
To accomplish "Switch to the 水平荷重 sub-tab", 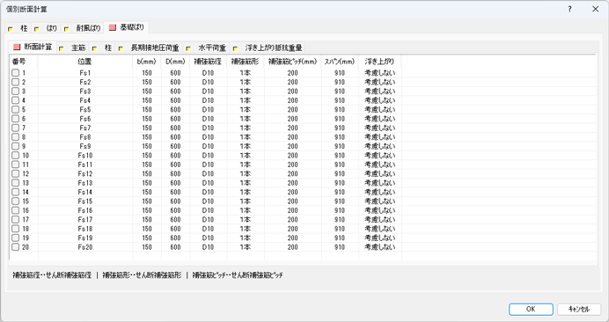I will pos(206,48).
